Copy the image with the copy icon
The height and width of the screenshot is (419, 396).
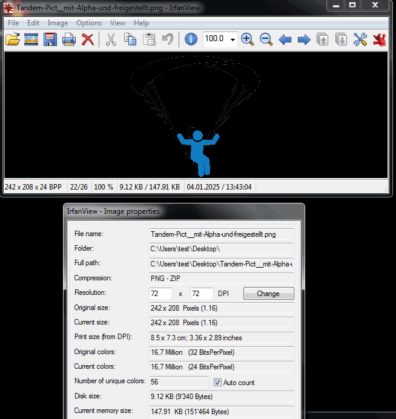(130, 40)
